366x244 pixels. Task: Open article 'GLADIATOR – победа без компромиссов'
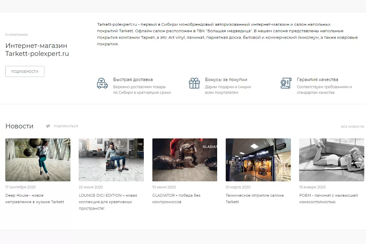[176, 199]
